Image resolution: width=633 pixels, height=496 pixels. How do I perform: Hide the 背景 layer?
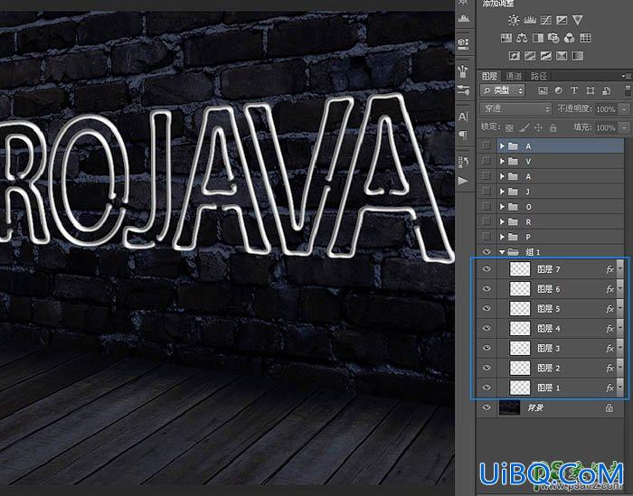487,407
